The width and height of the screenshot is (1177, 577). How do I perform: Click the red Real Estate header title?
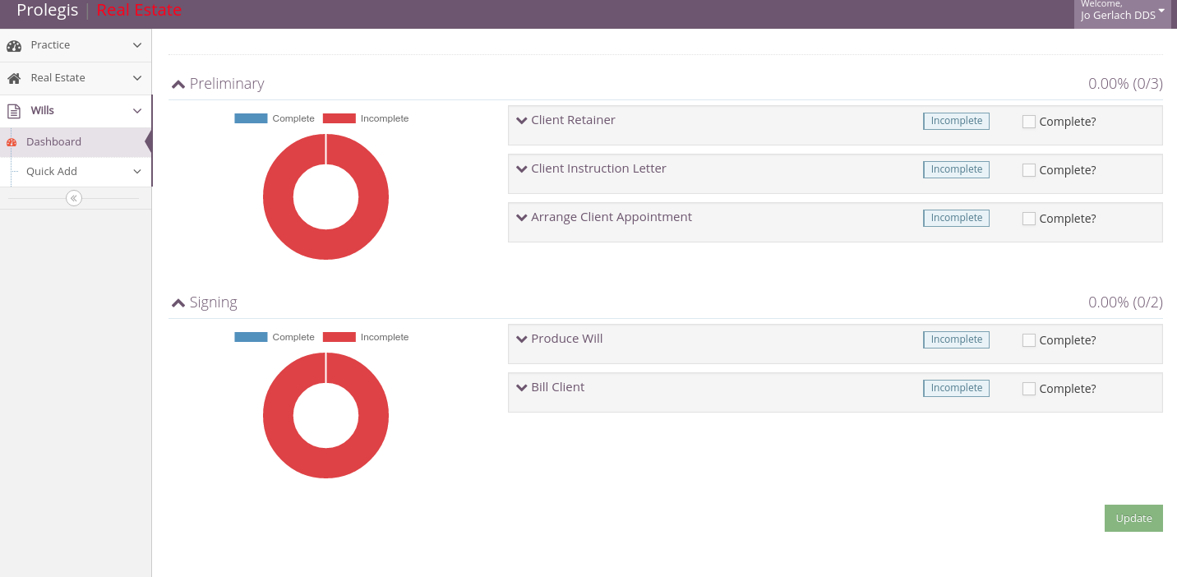click(139, 11)
